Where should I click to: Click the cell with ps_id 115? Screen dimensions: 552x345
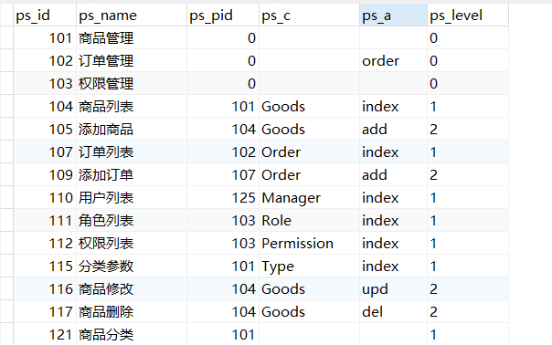point(45,267)
